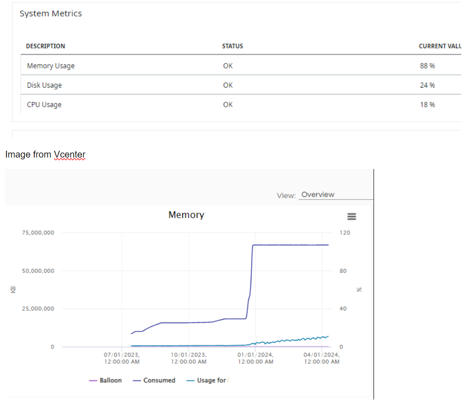This screenshot has width=474, height=400.
Task: Select the CPU Usage row
Action: coord(44,105)
